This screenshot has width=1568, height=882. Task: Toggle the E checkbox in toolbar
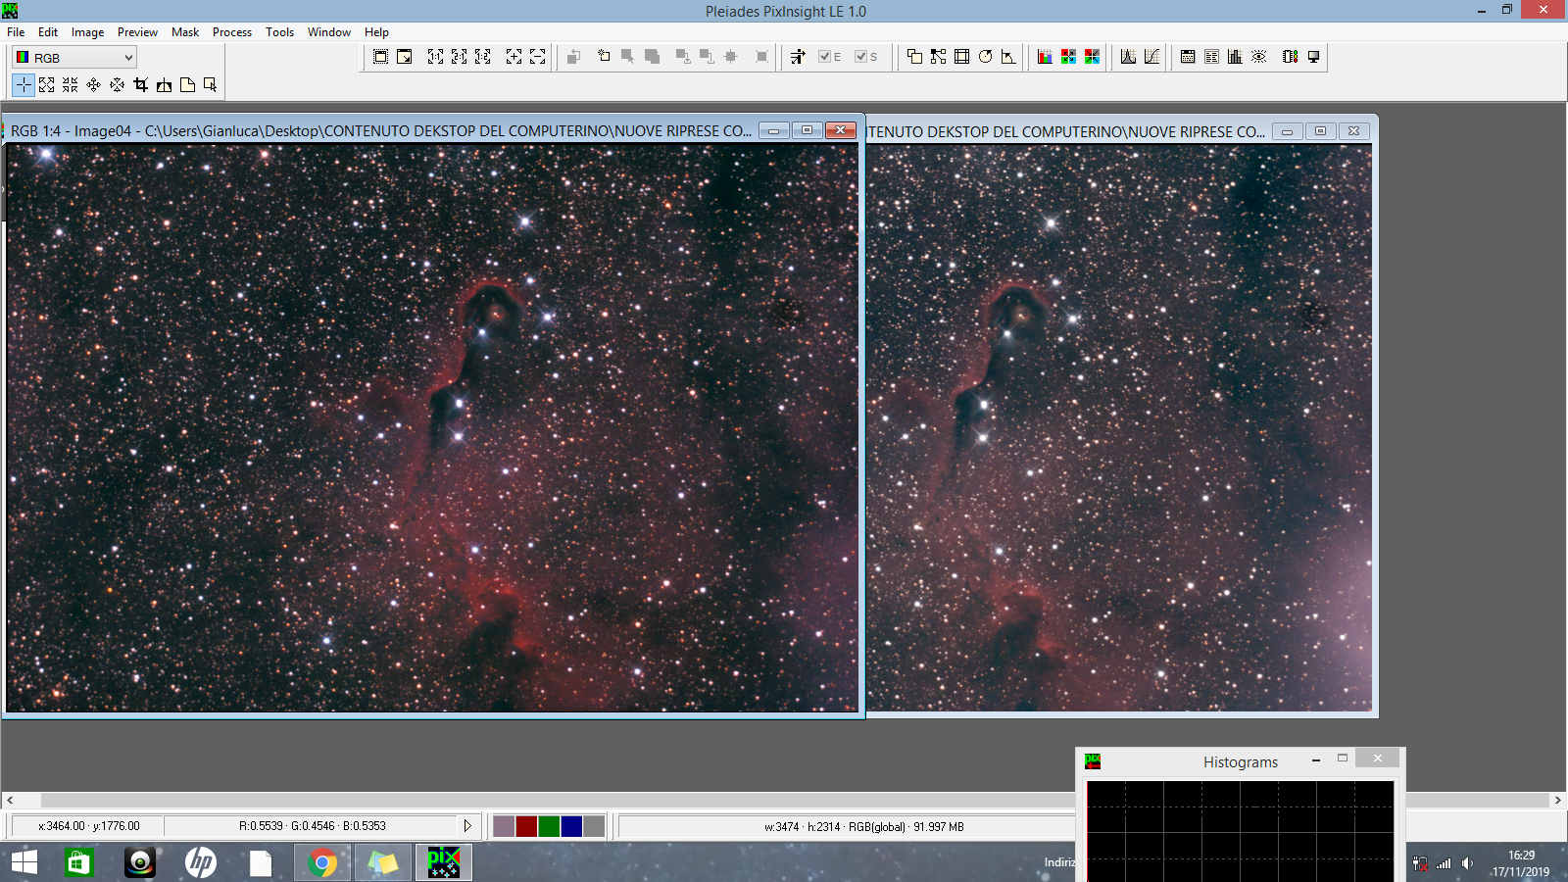click(x=830, y=57)
